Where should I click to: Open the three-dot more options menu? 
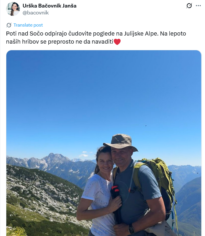pos(198,6)
